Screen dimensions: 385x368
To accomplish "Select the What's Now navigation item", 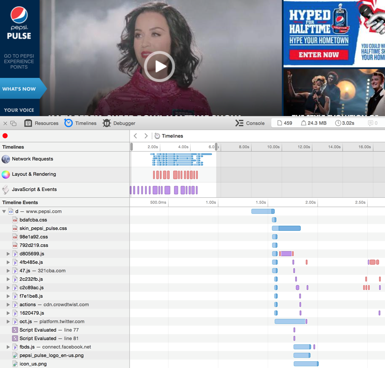I will point(23,89).
